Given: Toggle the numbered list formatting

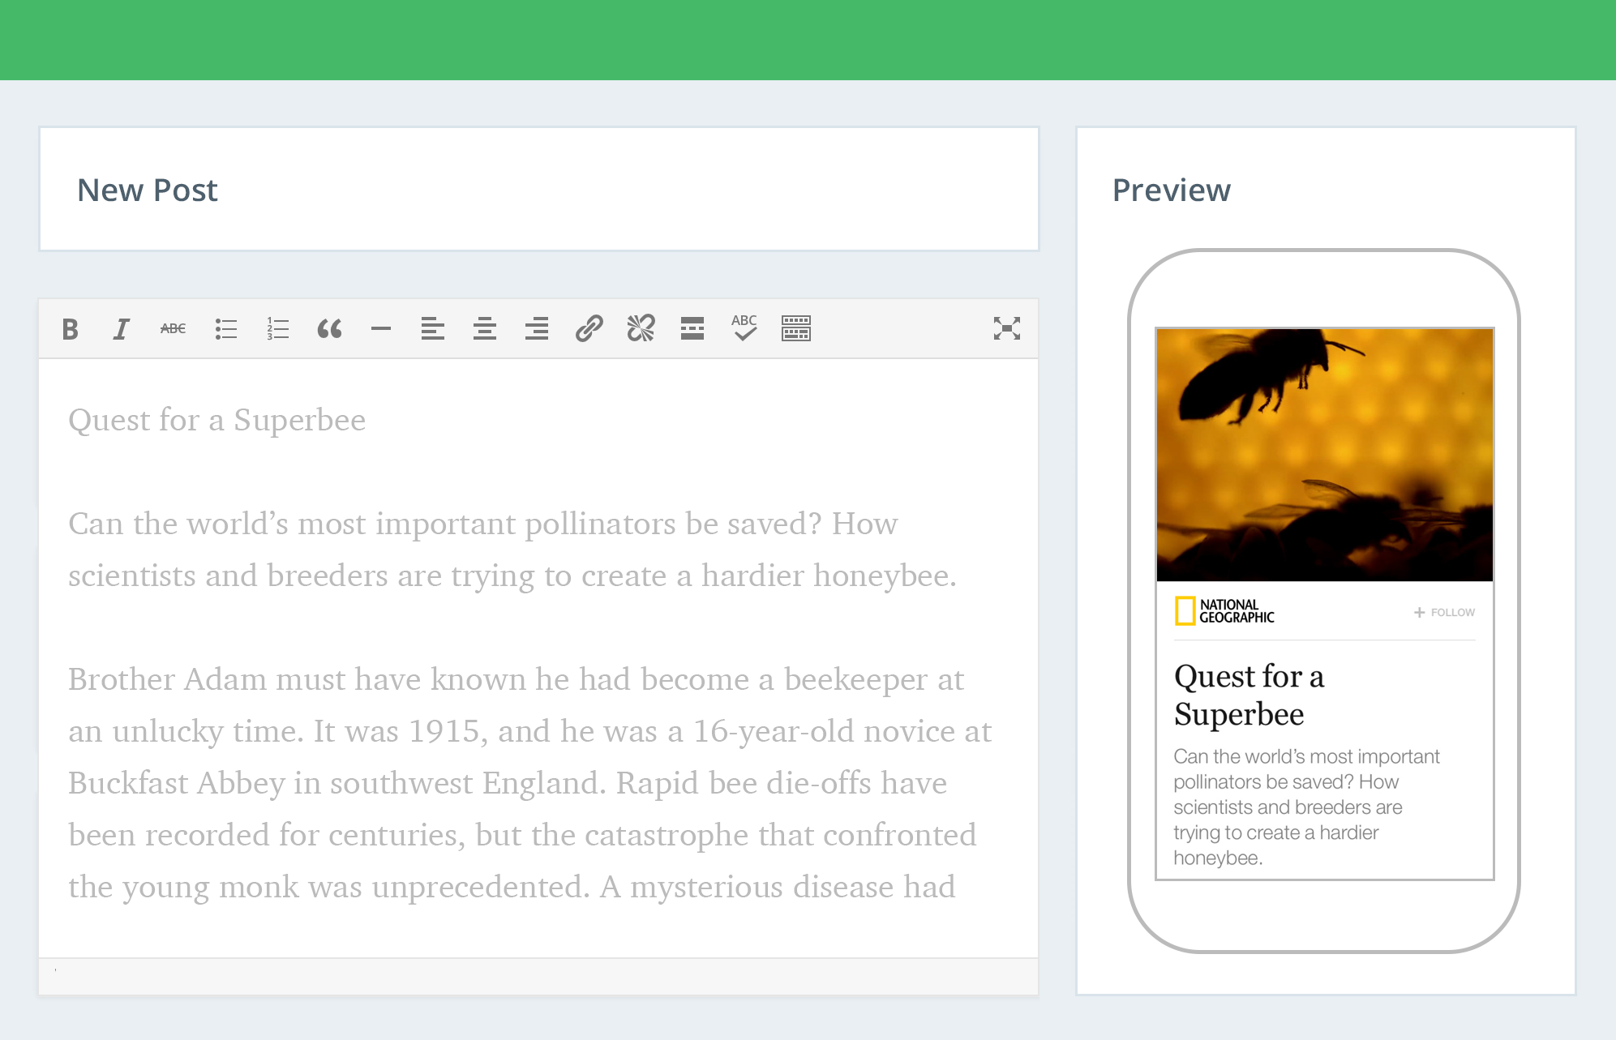Looking at the screenshot, I should pos(276,328).
